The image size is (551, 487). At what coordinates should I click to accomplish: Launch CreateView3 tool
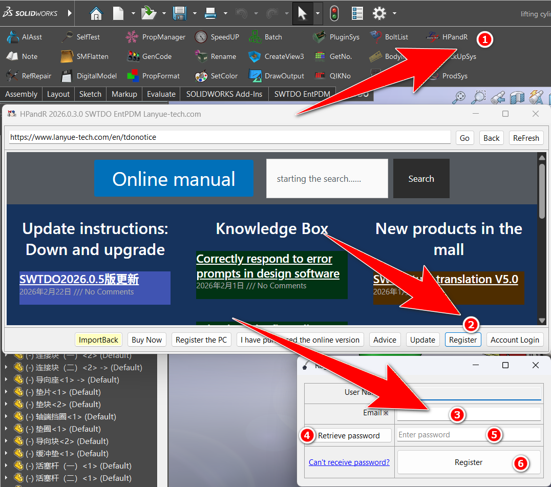point(276,56)
